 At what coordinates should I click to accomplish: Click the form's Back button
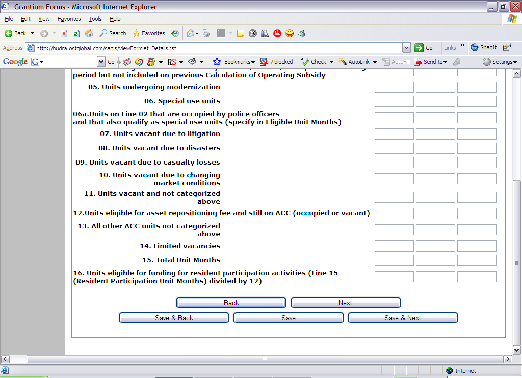click(231, 303)
